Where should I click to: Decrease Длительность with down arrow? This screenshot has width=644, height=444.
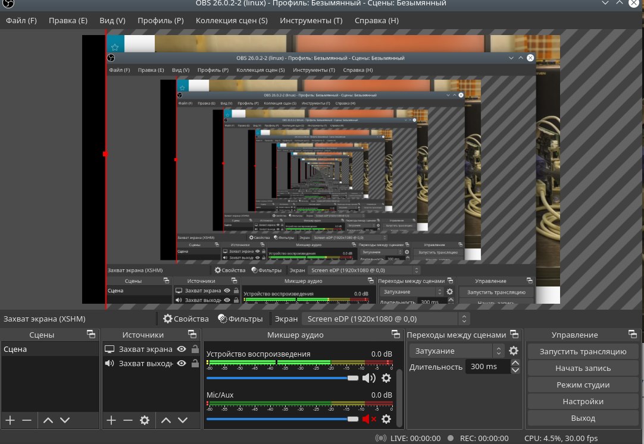(x=515, y=370)
